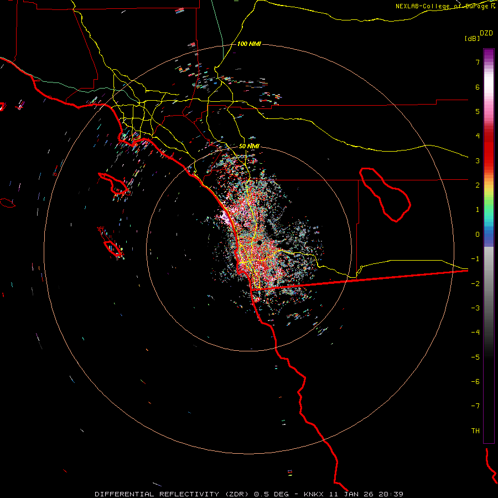
Task: Click the red-outlined Salton Sea lake shape
Action: (385, 194)
